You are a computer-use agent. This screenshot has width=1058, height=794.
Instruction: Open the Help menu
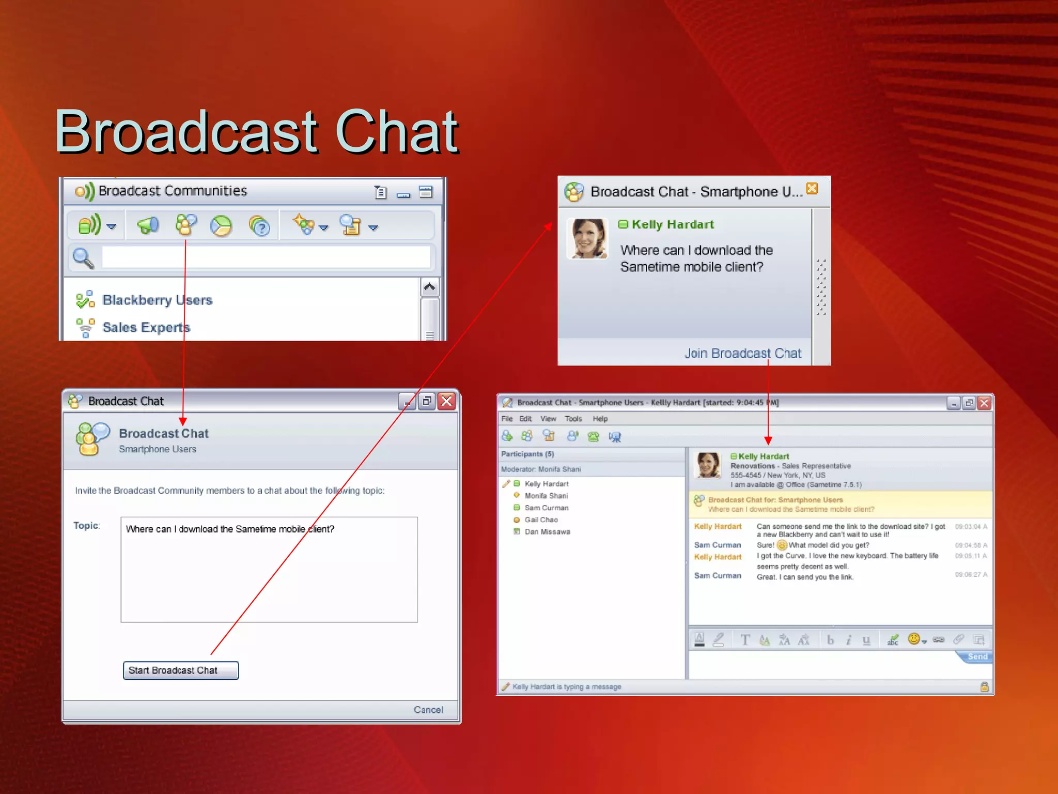tap(600, 419)
